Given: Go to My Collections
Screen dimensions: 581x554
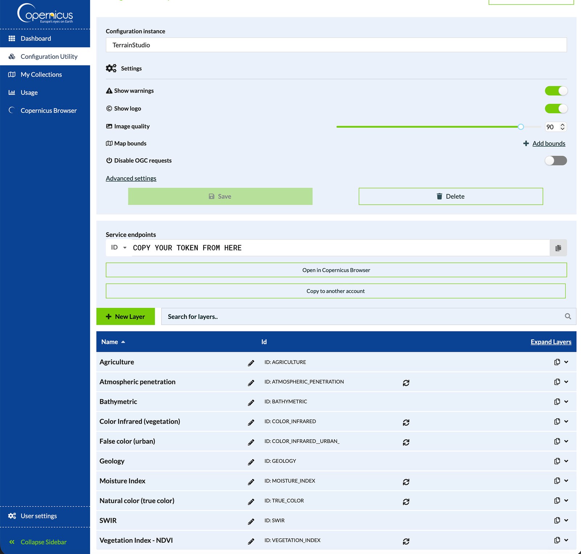Looking at the screenshot, I should click(x=45, y=74).
